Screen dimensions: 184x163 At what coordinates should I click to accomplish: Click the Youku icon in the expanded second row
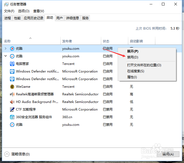(12, 56)
